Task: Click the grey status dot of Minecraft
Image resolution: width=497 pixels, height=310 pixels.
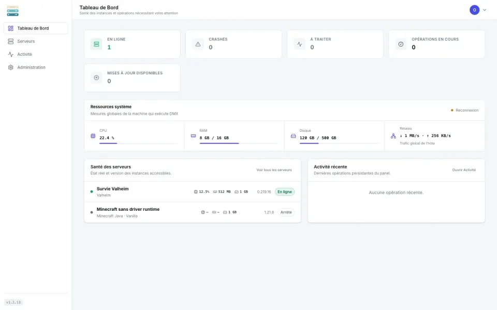Action: (92, 212)
